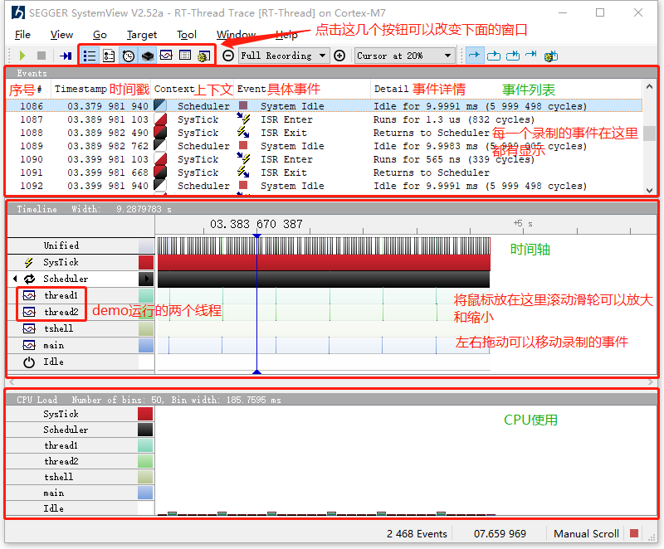Open the Full Recording zoom dropdown
The width and height of the screenshot is (664, 549).
coord(284,56)
